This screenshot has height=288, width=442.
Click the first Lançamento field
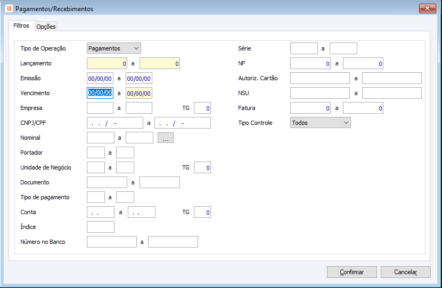coord(107,63)
